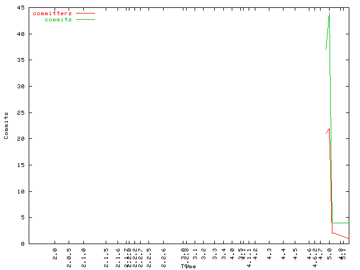
Task: Select the 2.1.0 version tick label
Action: coord(83,253)
